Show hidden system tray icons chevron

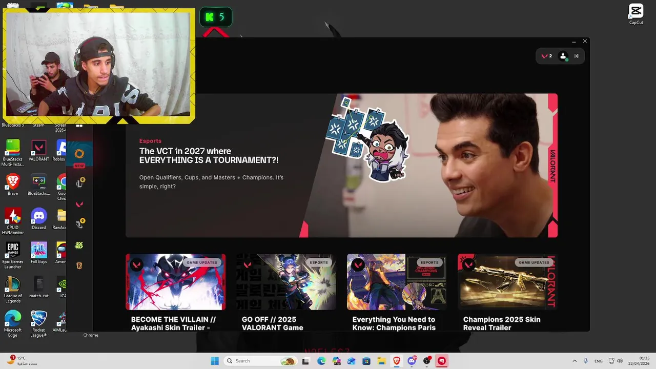[x=575, y=361]
